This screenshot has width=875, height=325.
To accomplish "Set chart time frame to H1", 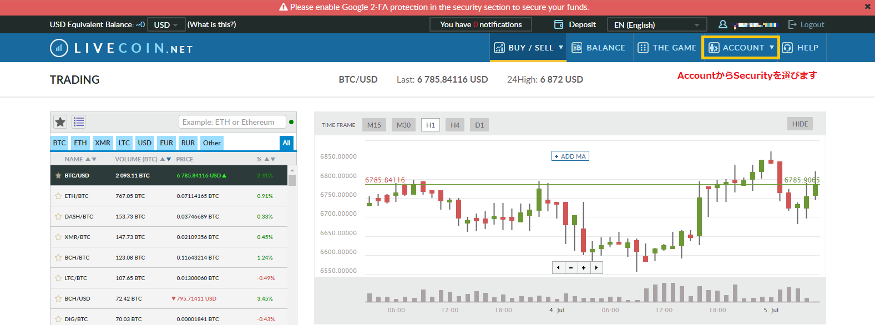I will 431,125.
